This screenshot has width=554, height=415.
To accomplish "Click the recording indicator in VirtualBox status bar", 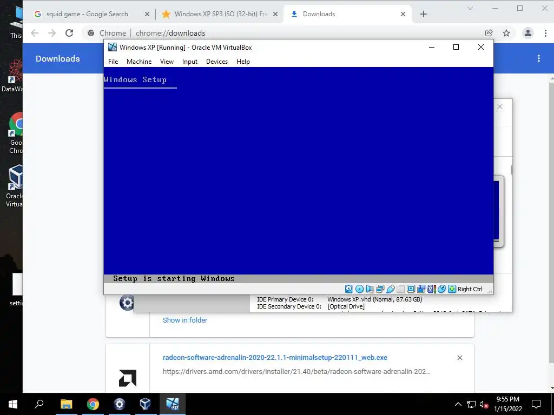I will tap(421, 289).
